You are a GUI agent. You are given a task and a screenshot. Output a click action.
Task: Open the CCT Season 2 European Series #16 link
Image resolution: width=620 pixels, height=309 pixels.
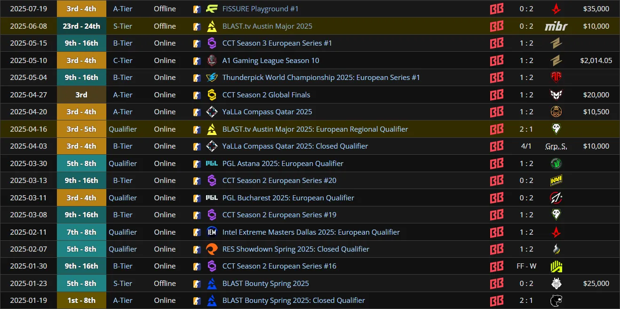click(x=279, y=266)
